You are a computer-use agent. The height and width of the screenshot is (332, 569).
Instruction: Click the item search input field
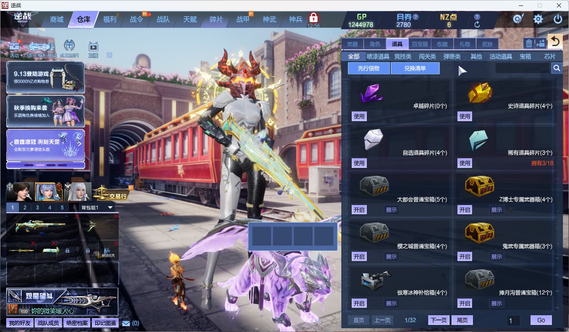(523, 68)
